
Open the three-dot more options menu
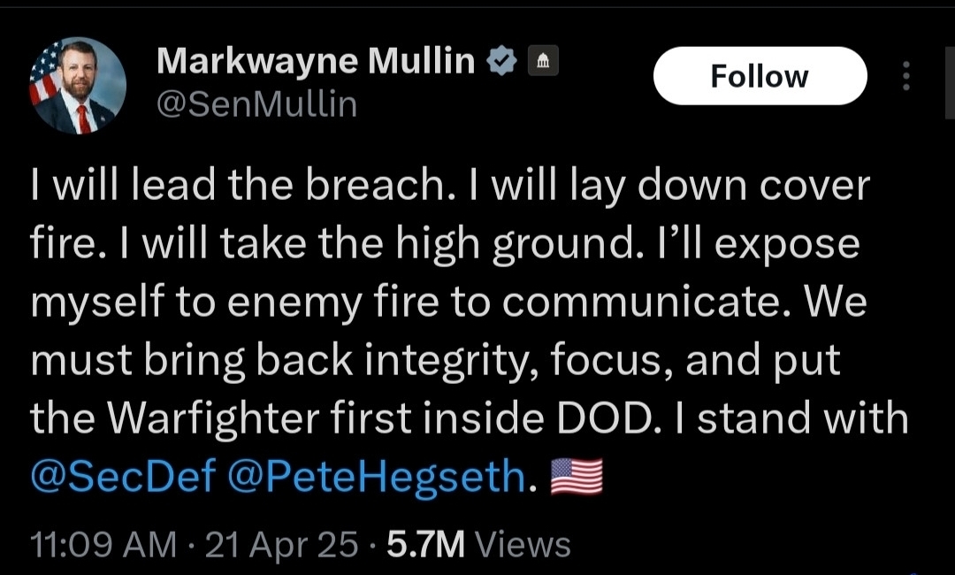pyautogui.click(x=905, y=76)
